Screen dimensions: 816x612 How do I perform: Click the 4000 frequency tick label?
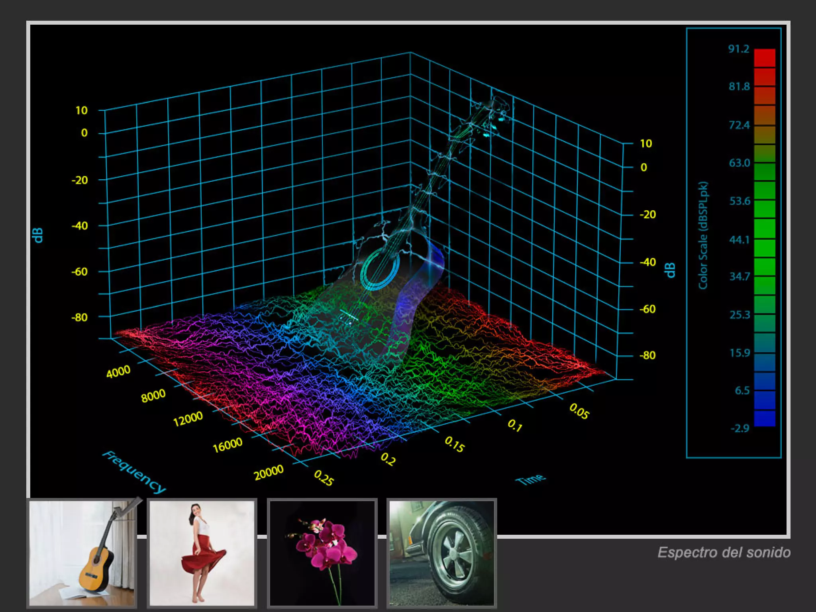[x=118, y=371]
